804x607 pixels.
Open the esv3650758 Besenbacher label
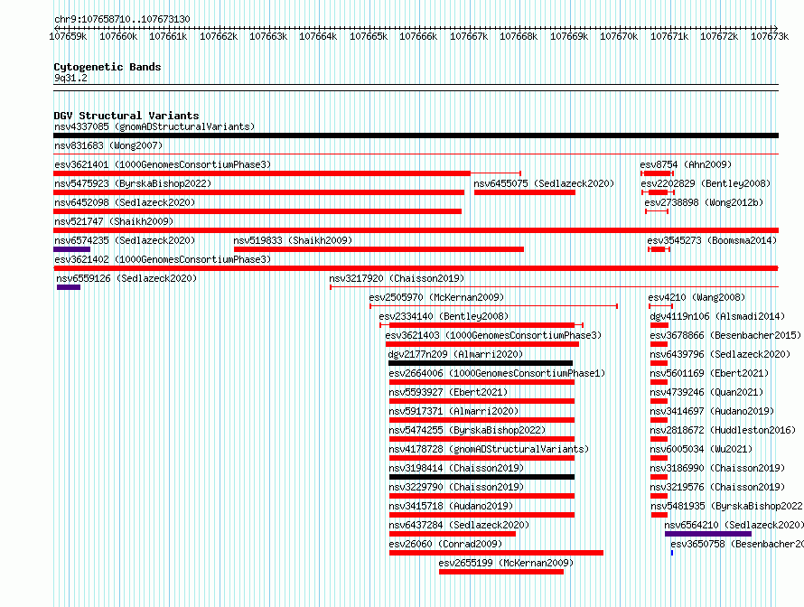pos(737,544)
